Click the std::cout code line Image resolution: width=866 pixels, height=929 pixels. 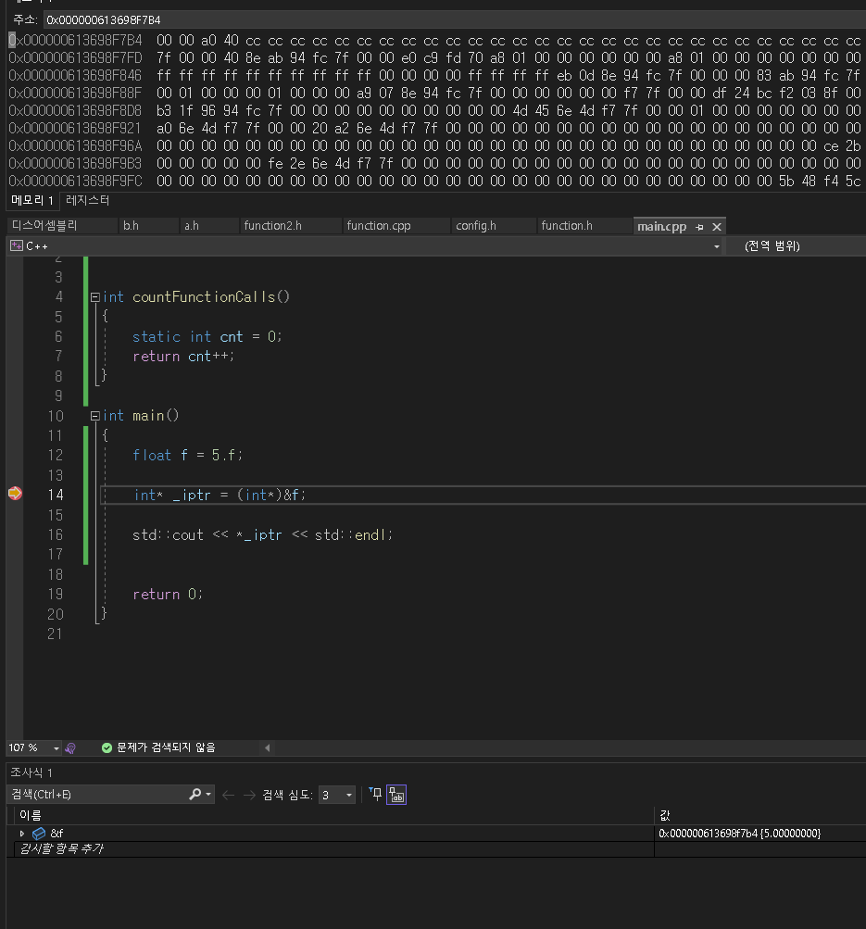(262, 534)
